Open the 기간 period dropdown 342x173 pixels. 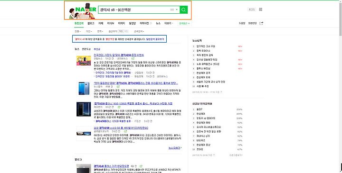point(88,31)
